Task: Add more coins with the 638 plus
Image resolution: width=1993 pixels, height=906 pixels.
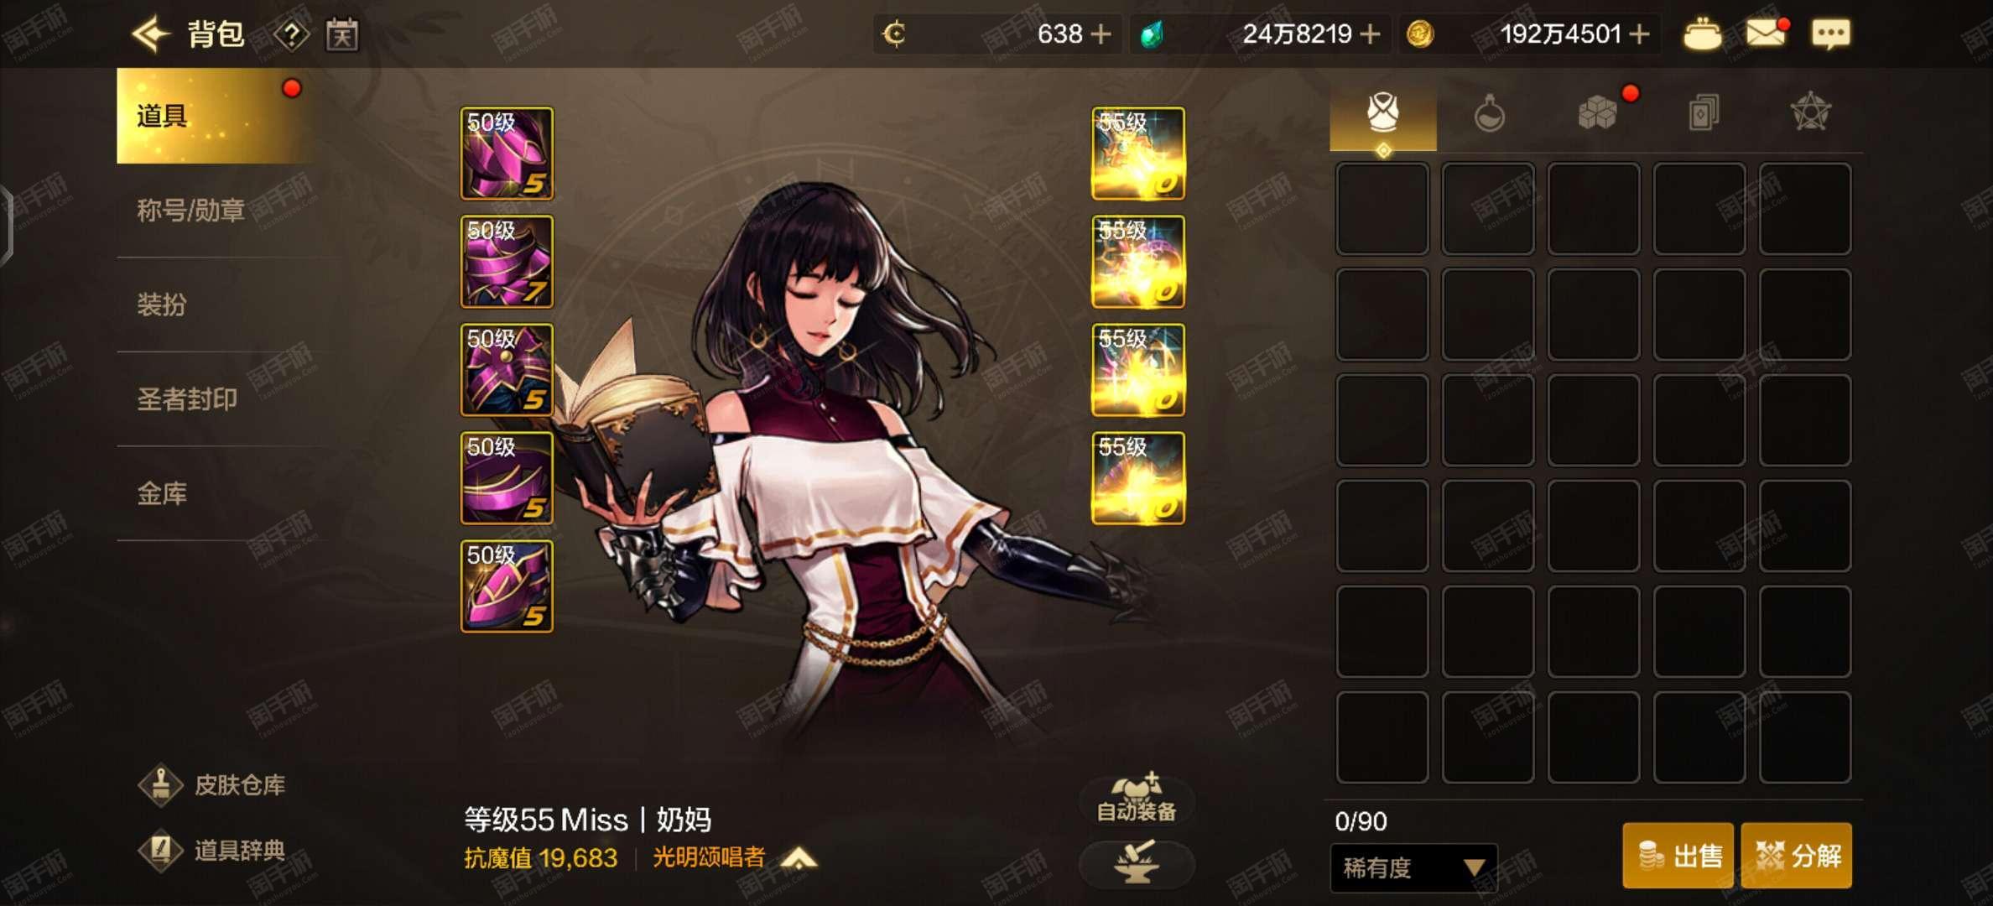Action: pos(1101,34)
